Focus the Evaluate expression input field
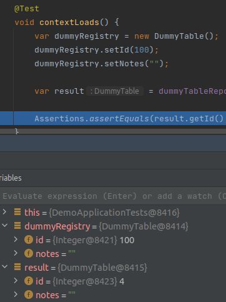Image resolution: width=226 pixels, height=302 pixels. click(x=113, y=196)
